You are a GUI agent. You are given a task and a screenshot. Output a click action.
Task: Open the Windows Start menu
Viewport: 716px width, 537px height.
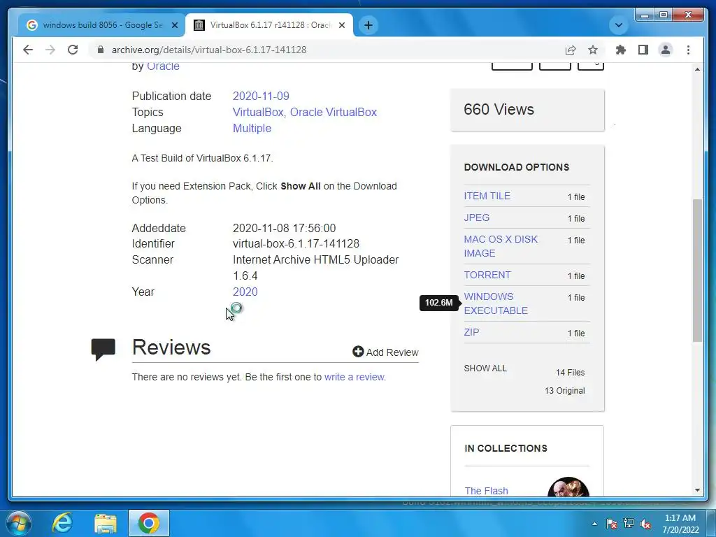point(19,523)
